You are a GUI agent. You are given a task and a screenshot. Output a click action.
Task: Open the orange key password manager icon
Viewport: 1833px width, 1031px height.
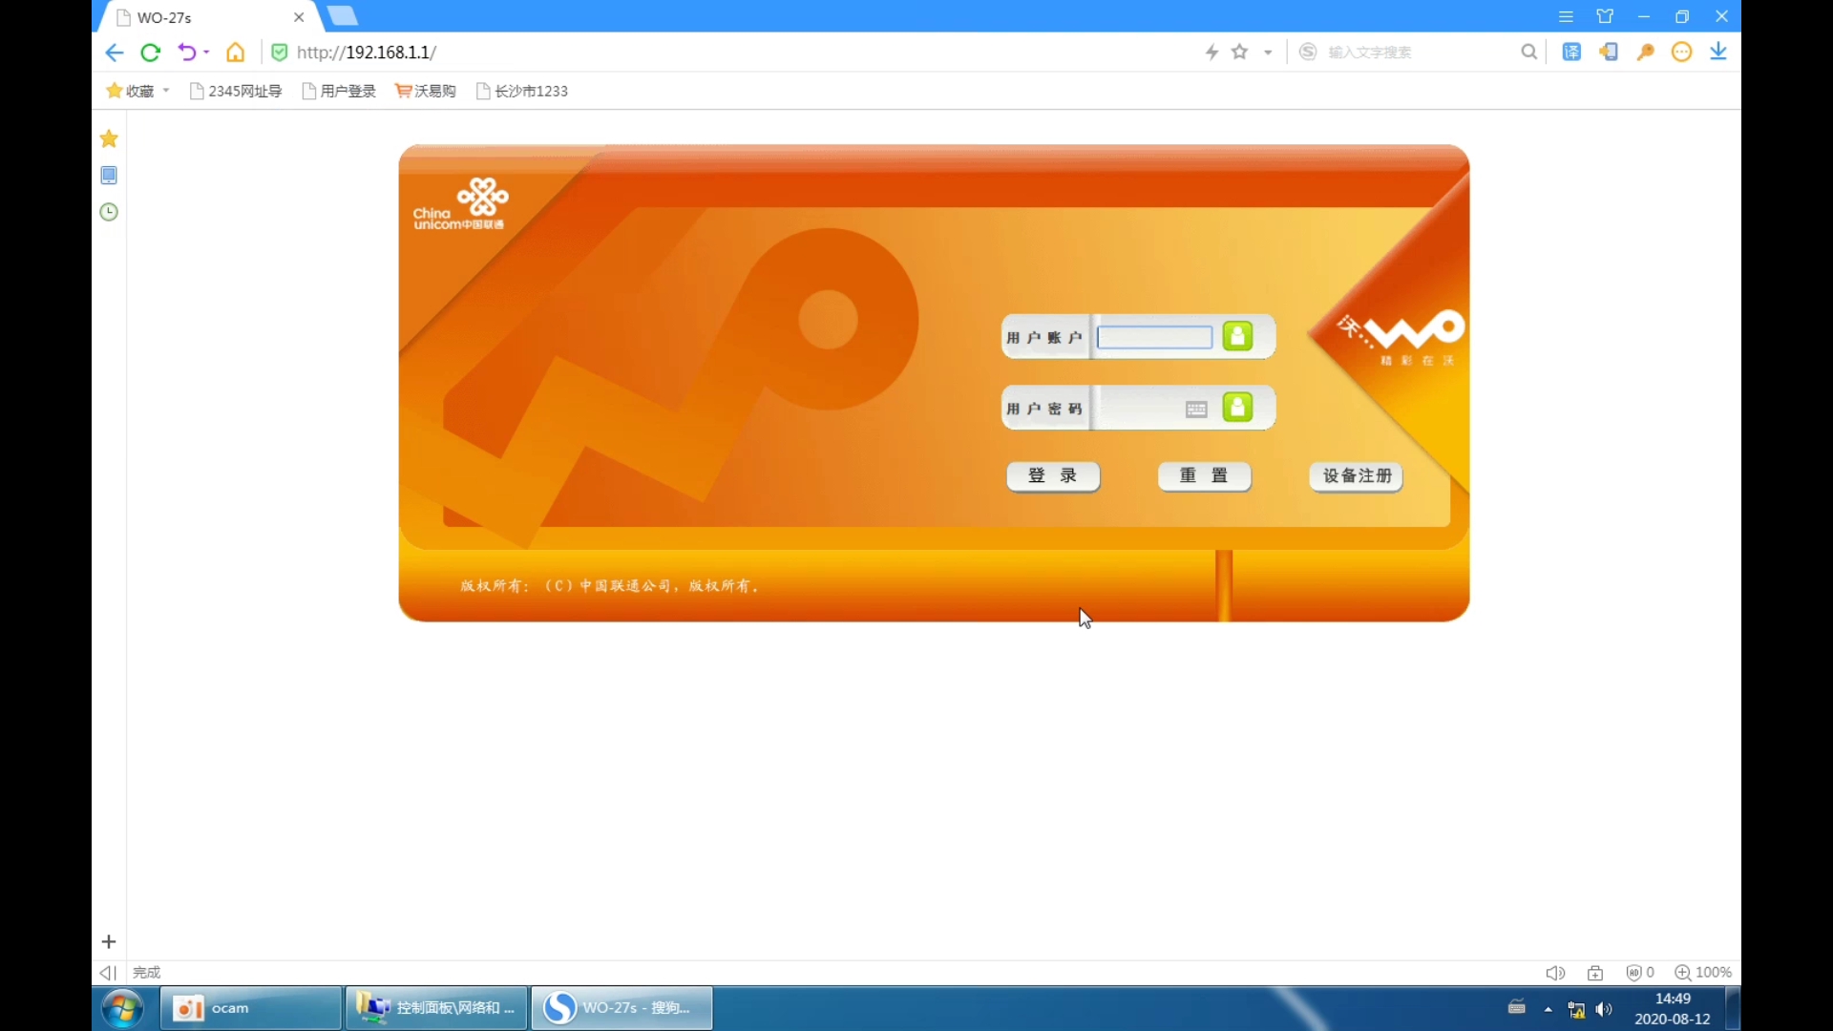tap(1645, 52)
